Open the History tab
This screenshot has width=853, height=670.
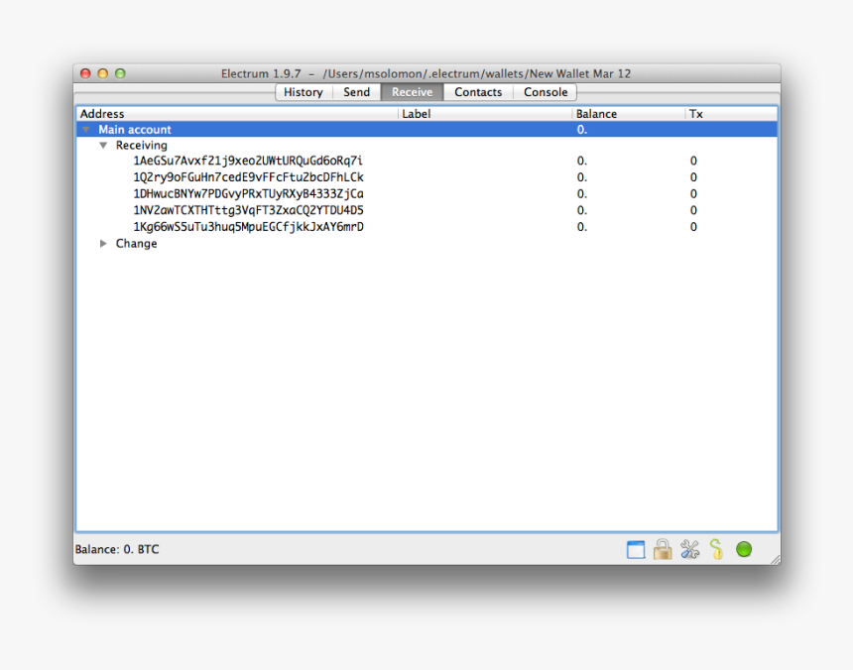click(304, 92)
